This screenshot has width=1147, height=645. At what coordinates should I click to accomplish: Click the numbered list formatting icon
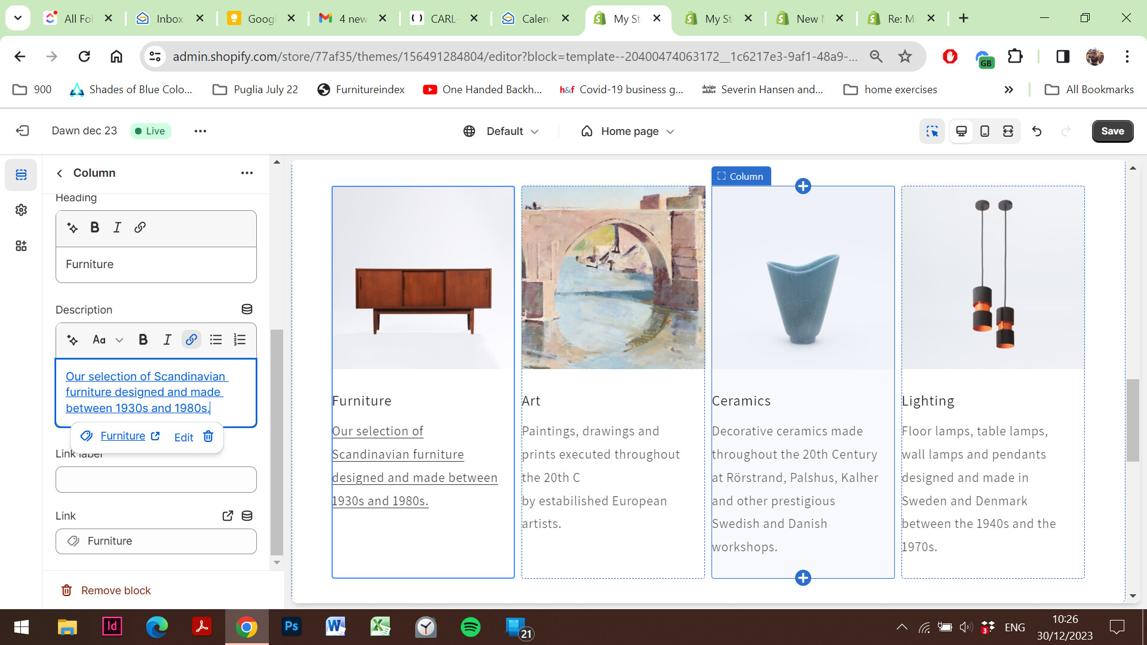(240, 340)
